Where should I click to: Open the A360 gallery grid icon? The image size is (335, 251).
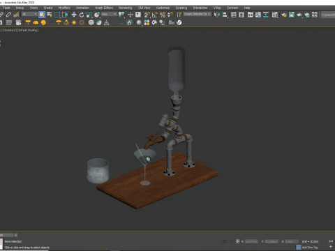315,15
